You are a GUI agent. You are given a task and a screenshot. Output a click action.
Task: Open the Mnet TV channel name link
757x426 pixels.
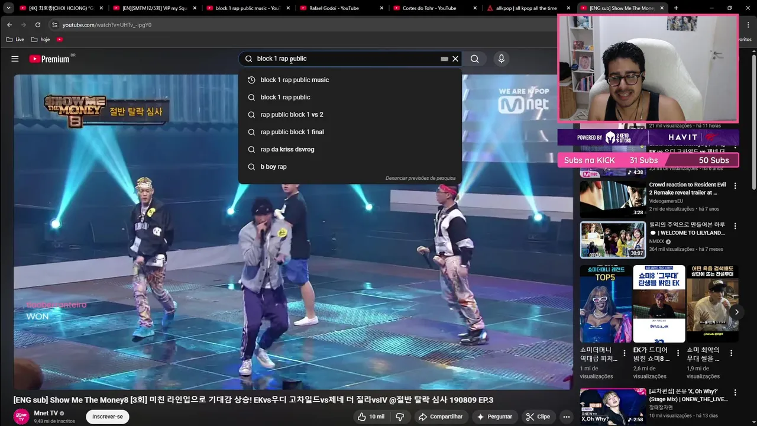(x=46, y=413)
